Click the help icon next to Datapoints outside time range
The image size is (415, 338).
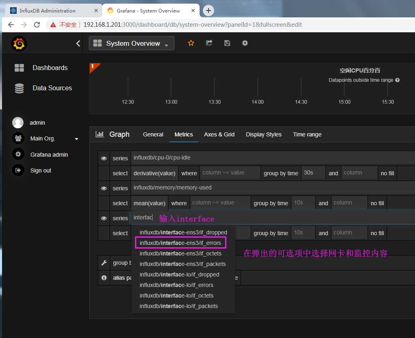tap(397, 80)
